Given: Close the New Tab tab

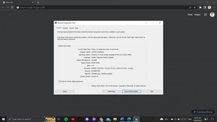Looking at the screenshot, I should point(33,2).
